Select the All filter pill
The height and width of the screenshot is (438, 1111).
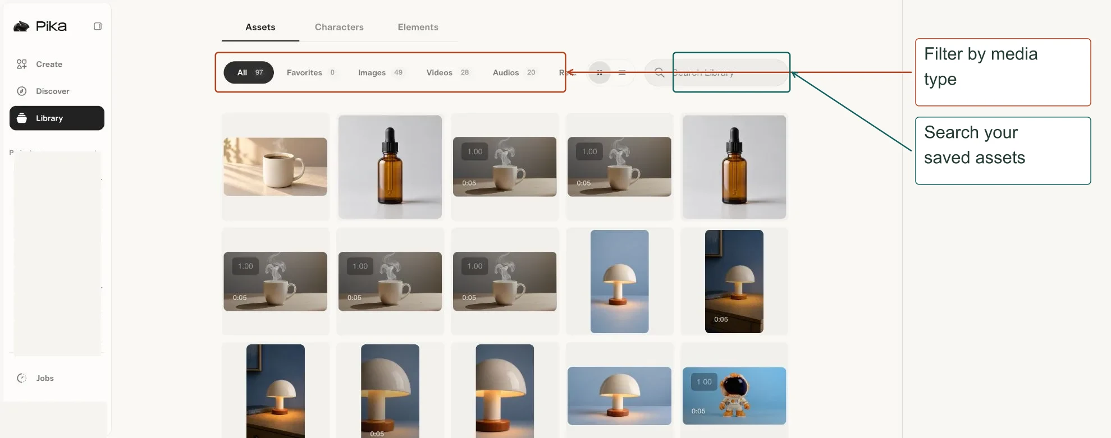(x=249, y=72)
